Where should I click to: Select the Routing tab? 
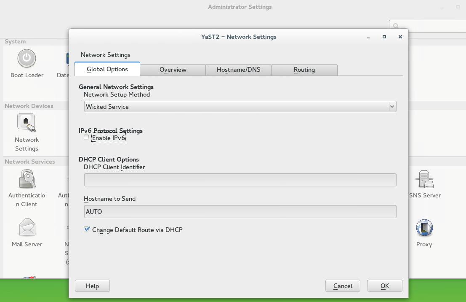tap(304, 70)
